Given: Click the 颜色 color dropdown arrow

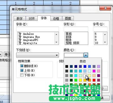Looking at the screenshot, I should tap(86, 55).
